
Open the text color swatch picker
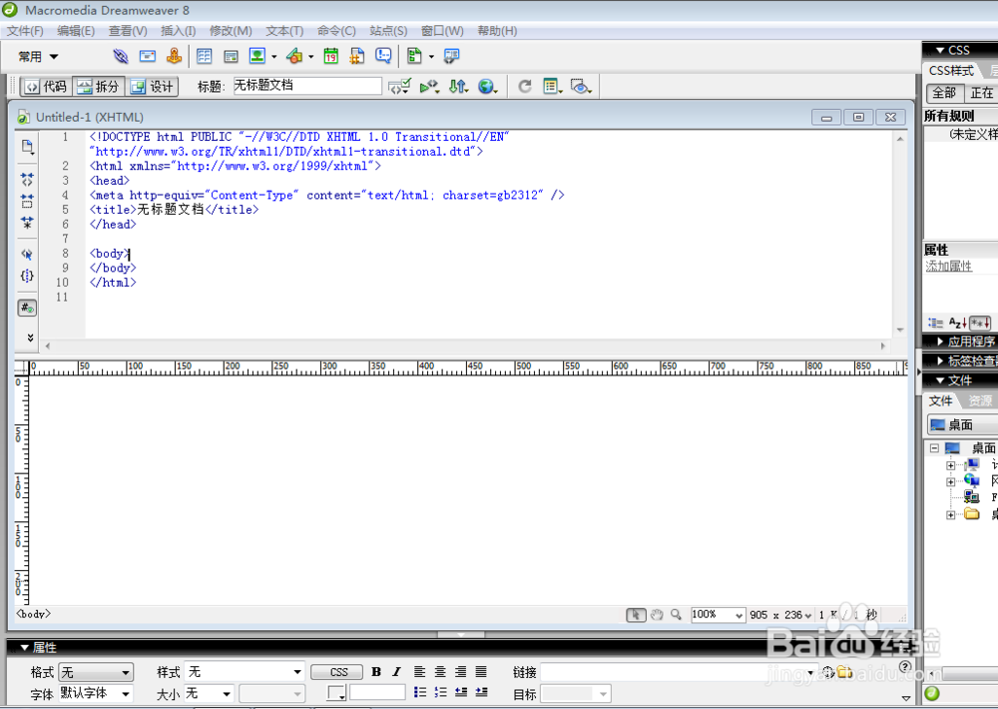coord(336,692)
